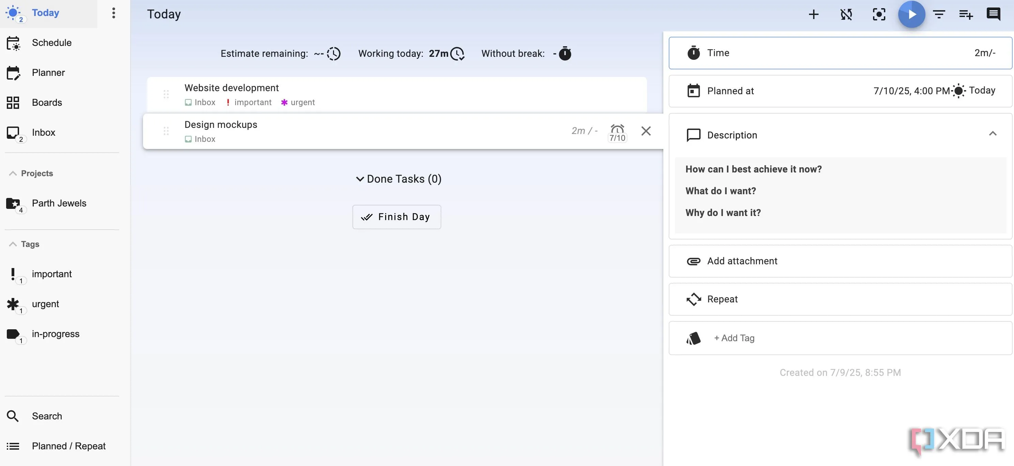Click the Inbox label under Website development
The width and height of the screenshot is (1014, 466).
click(x=200, y=102)
